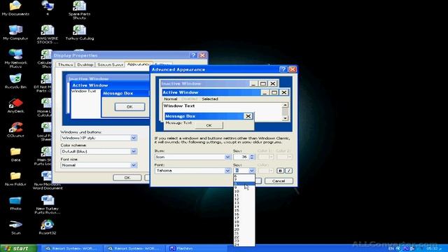Open My Network Places icon
The height and width of the screenshot is (252, 448).
[15, 58]
